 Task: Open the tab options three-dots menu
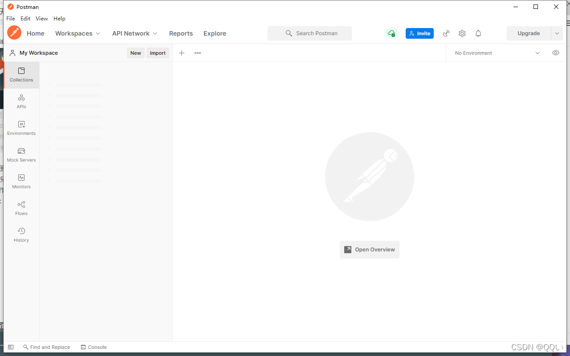point(198,53)
